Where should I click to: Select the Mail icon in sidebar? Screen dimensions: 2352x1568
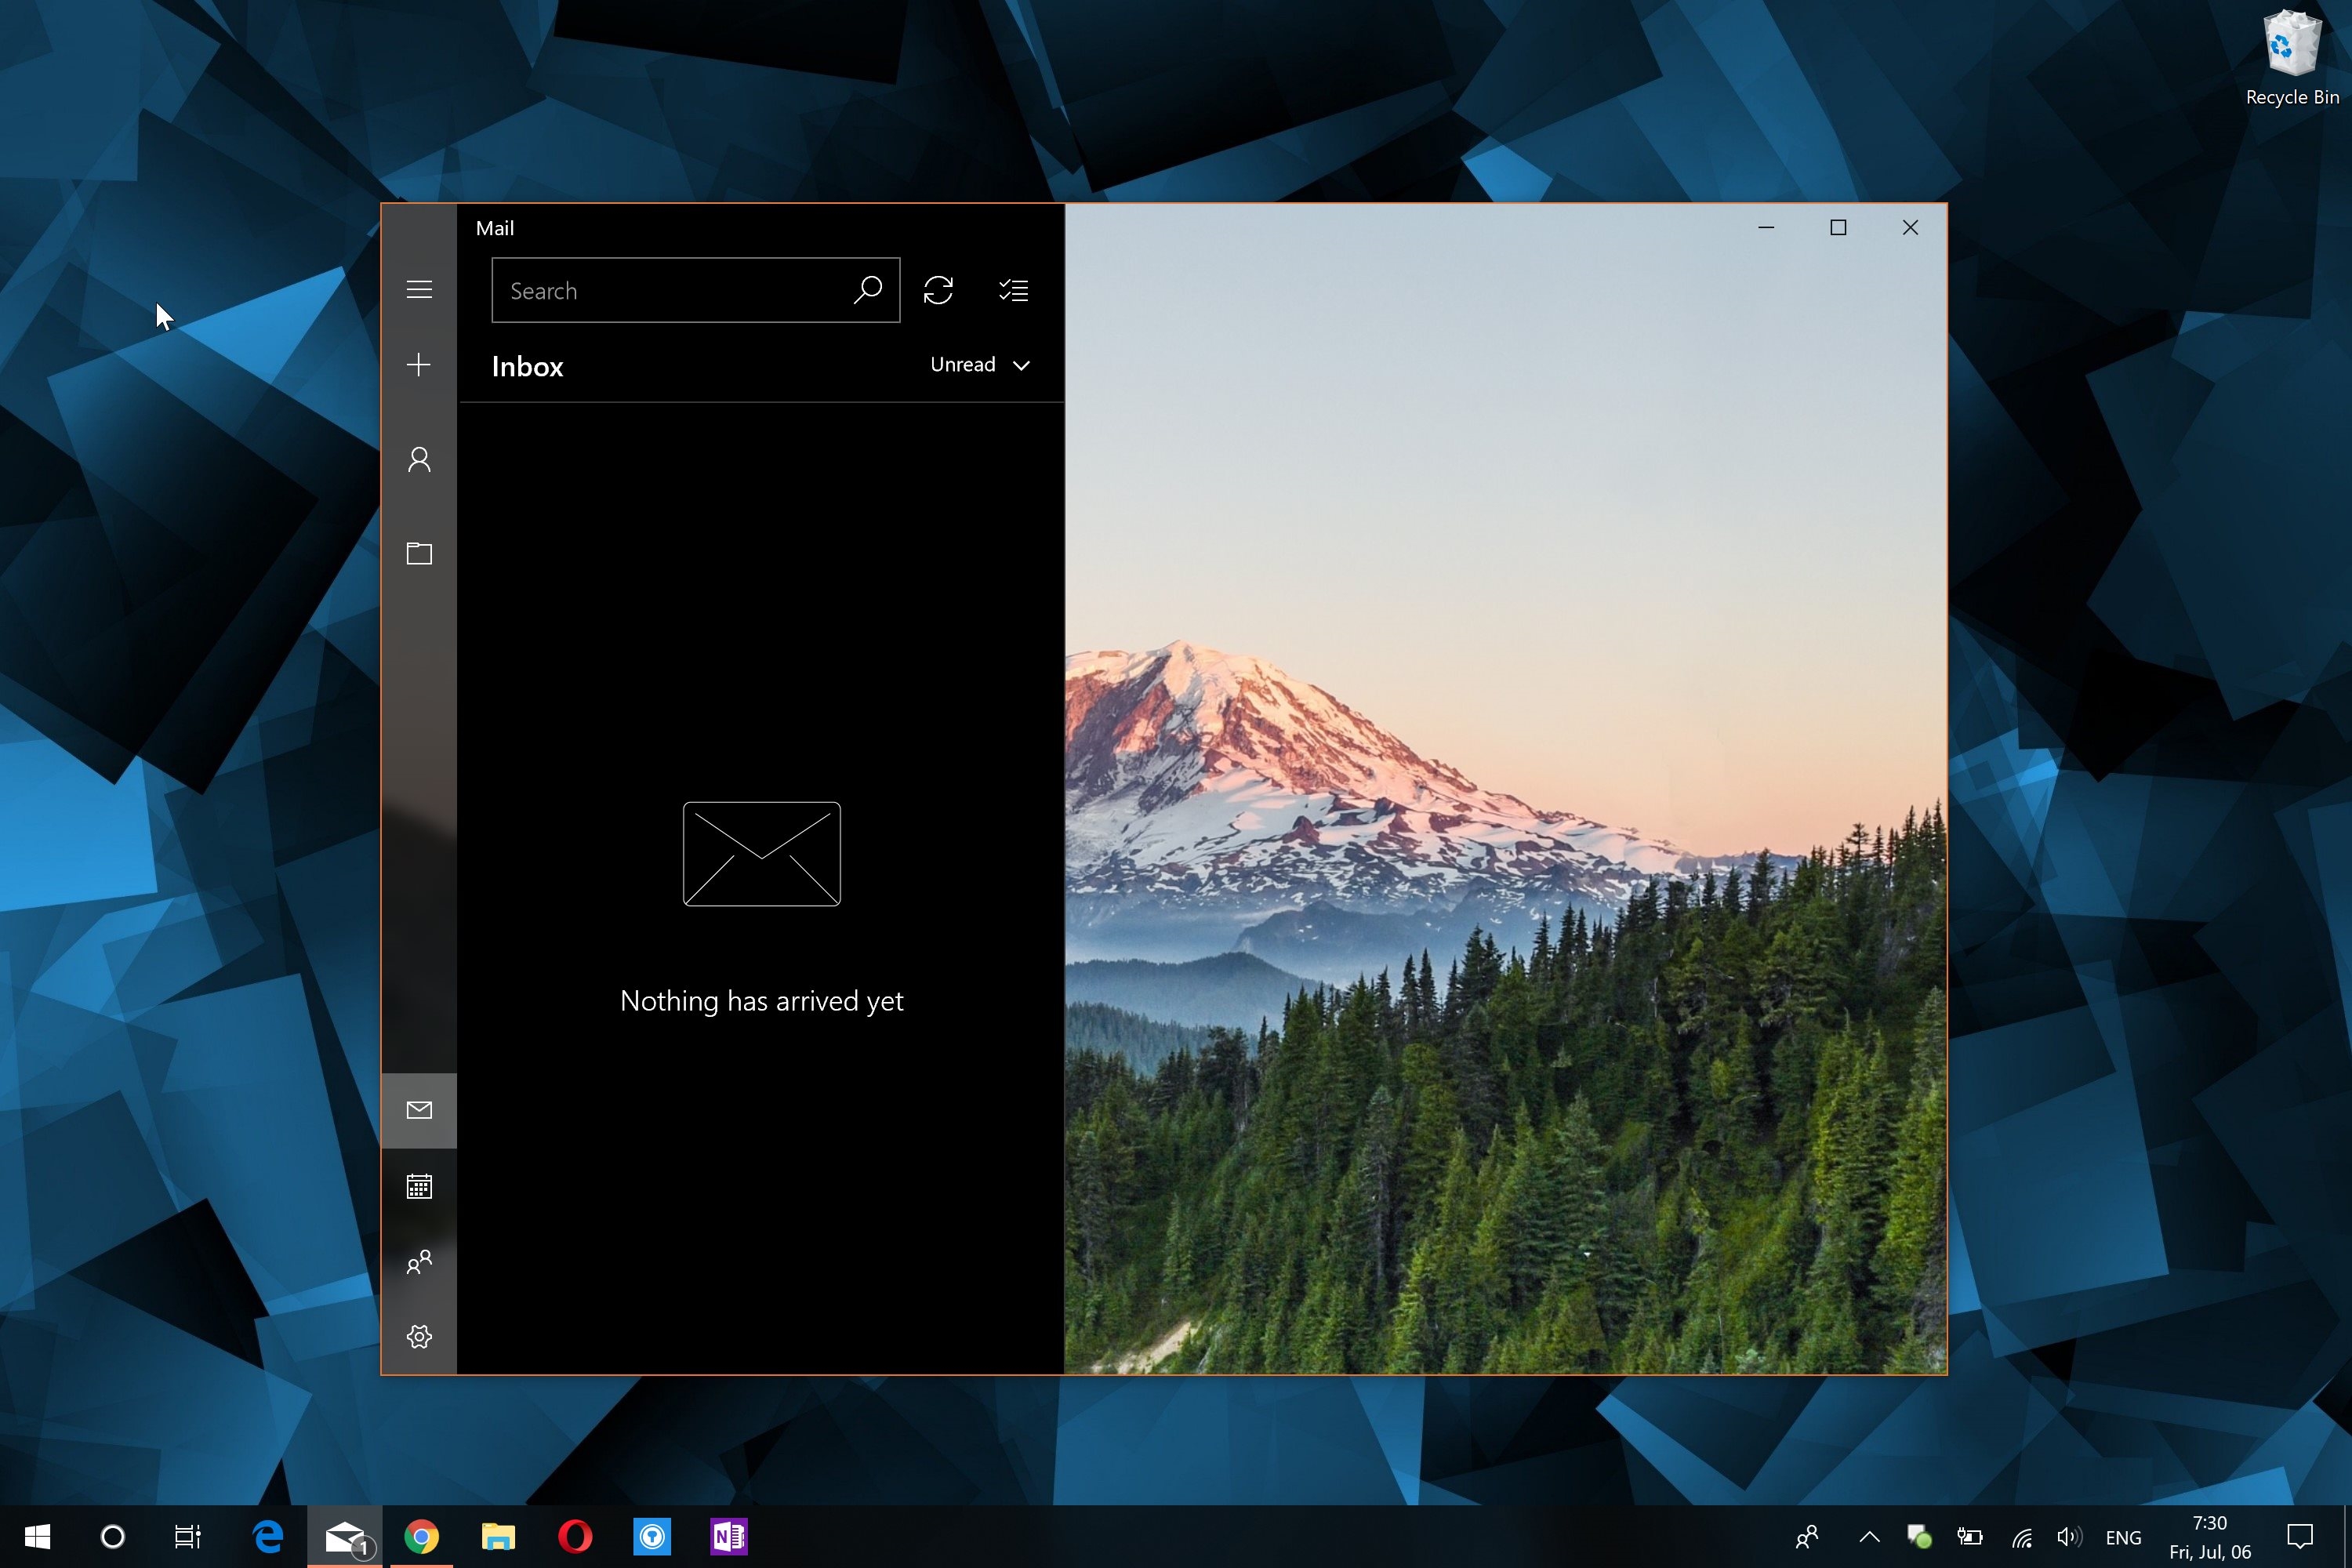[x=419, y=1110]
